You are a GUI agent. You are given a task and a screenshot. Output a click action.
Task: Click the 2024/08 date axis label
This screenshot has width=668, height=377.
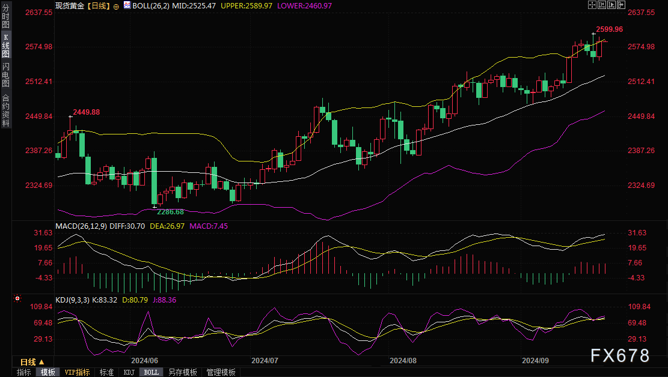pos(403,360)
